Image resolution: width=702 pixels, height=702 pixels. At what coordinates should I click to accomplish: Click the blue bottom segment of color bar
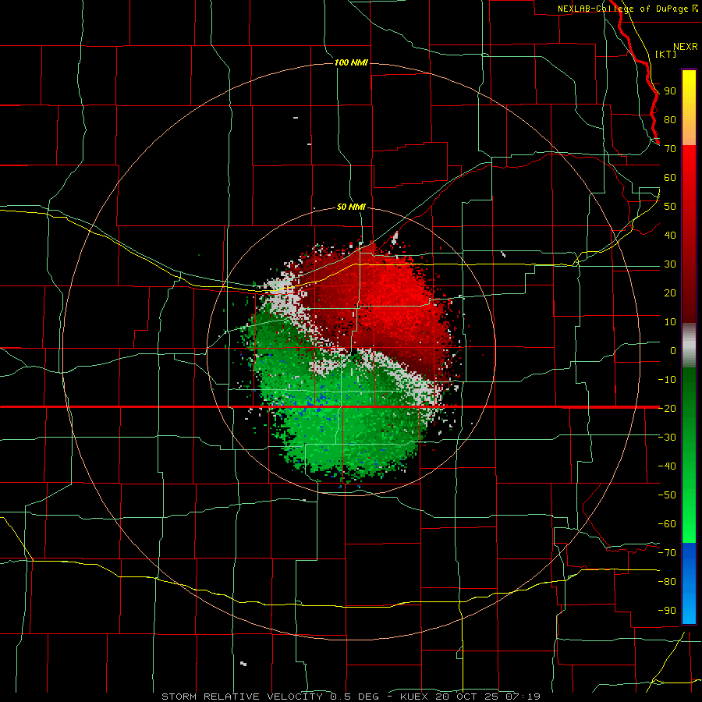tap(689, 583)
